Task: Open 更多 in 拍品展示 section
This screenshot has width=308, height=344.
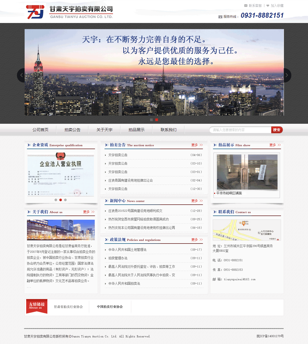Action: (x=275, y=145)
